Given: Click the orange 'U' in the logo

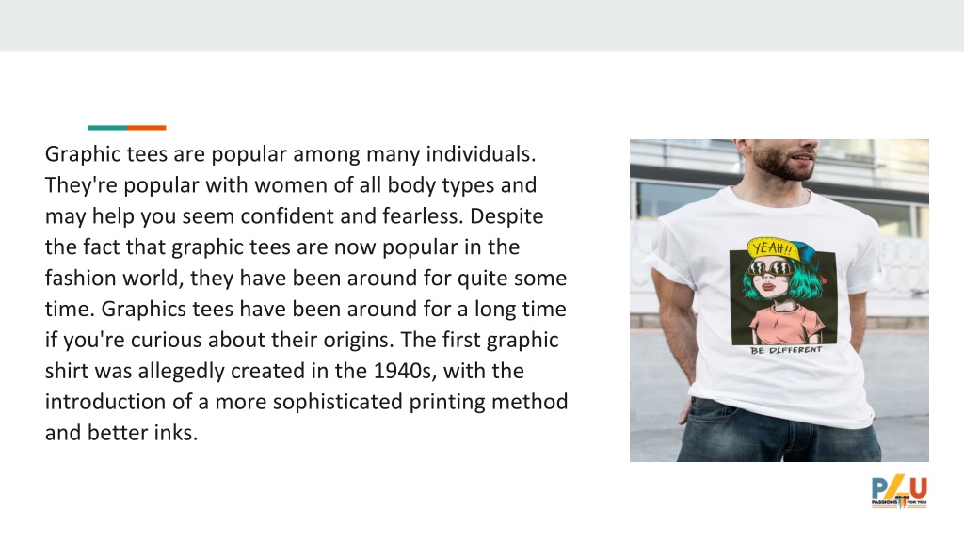Looking at the screenshot, I should [918, 488].
